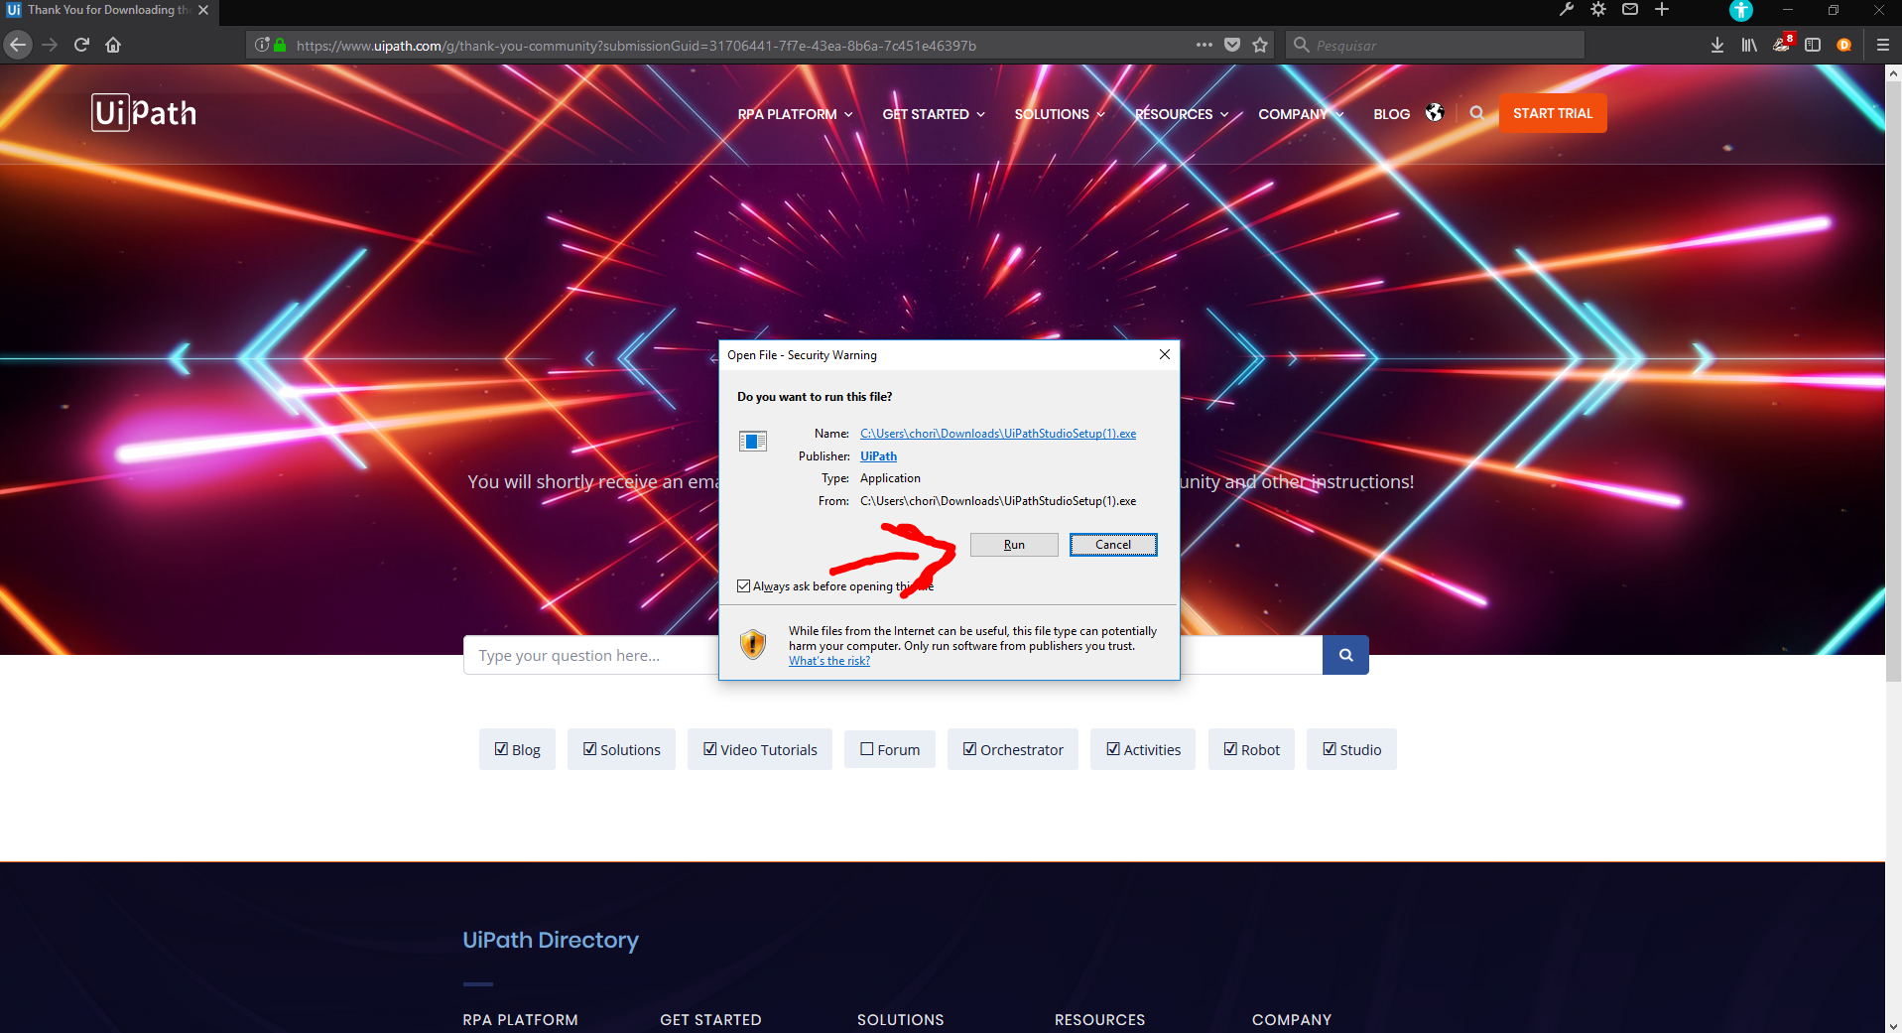The image size is (1902, 1033).
Task: Open a new tab with plus icon
Action: coord(1662,10)
